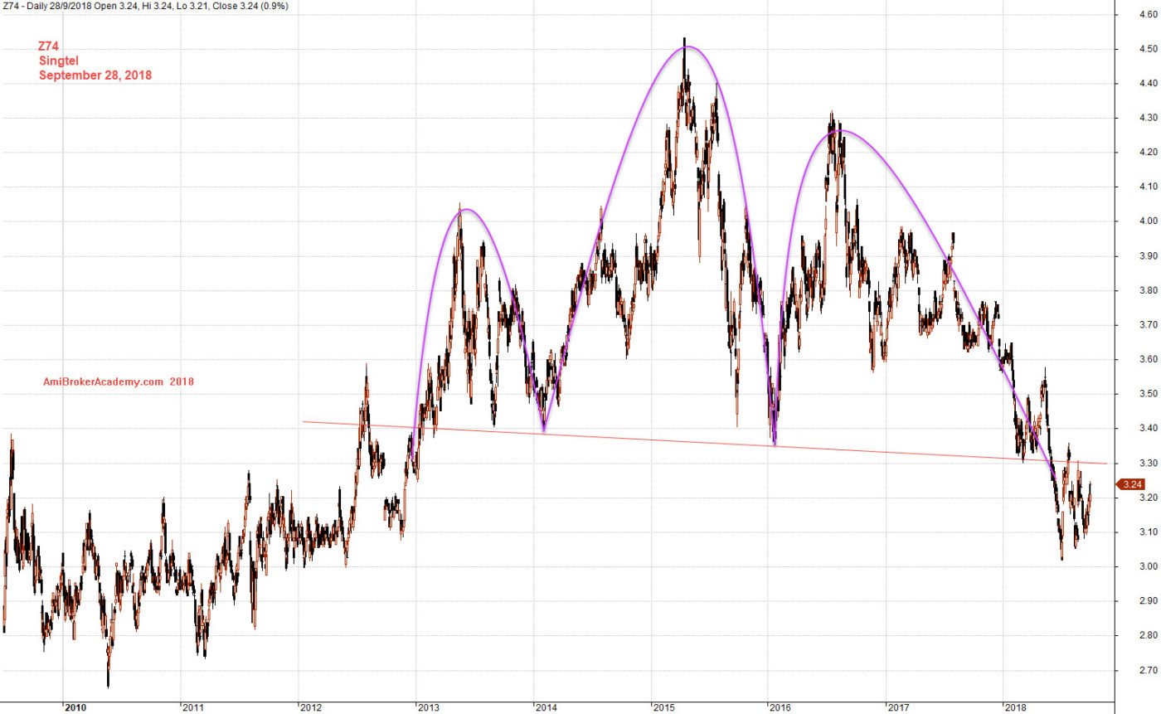Click the chart title 'Z74 - Daily 28/9/2018'
The height and width of the screenshot is (714, 1161).
tap(49, 6)
